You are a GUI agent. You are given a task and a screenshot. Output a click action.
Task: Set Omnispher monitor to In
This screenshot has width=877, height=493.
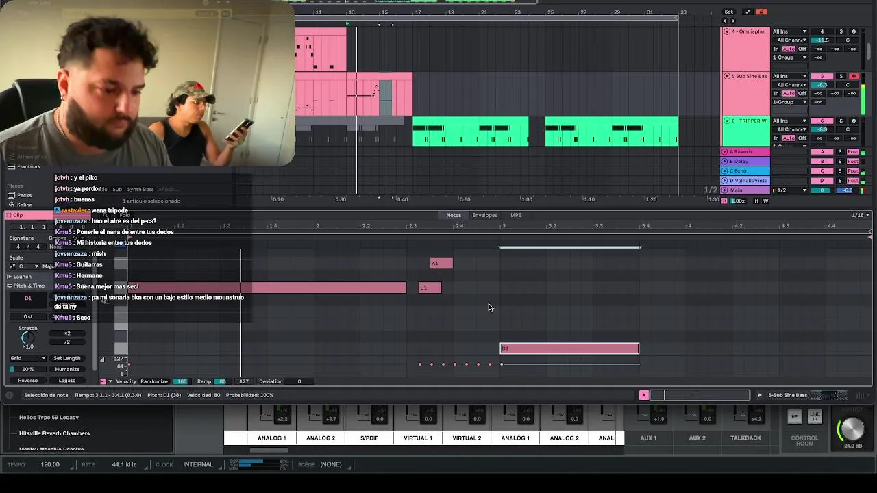click(777, 49)
